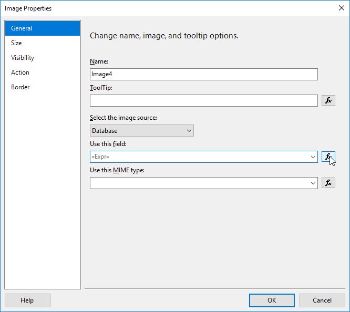Click into the Name text box
The image size is (350, 312).
point(203,74)
